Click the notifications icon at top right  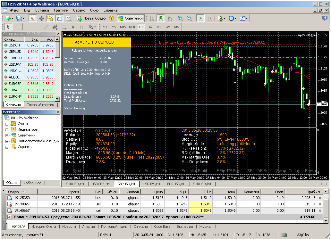(x=325, y=18)
